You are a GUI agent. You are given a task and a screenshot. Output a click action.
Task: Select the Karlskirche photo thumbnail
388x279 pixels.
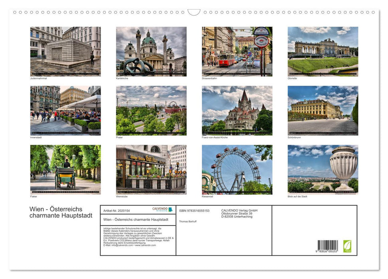click(x=151, y=51)
